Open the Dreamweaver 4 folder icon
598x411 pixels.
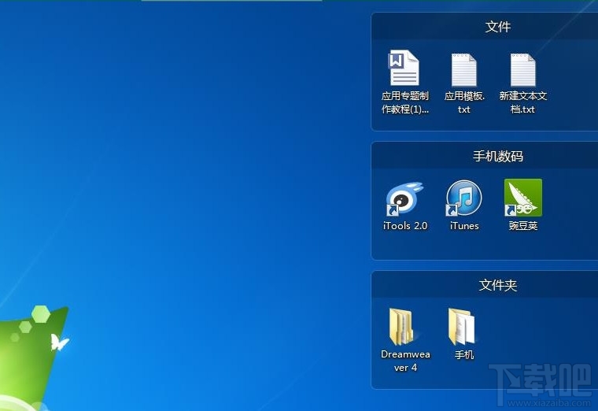402,327
